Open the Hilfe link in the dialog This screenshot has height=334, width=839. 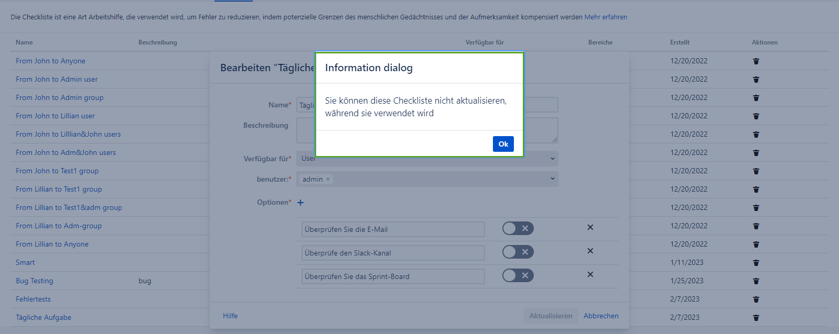230,316
